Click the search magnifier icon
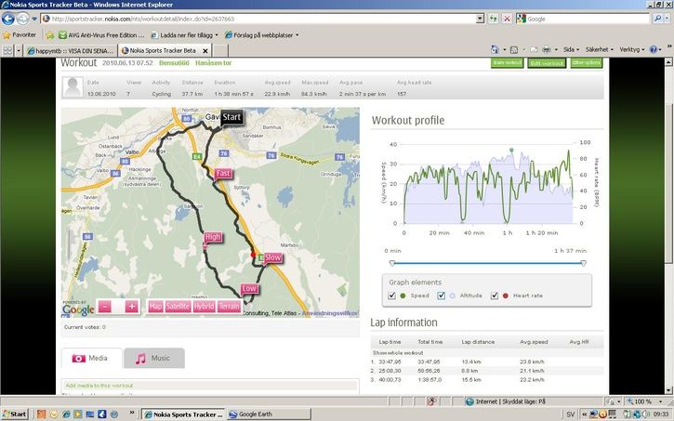Image resolution: width=674 pixels, height=421 pixels. click(x=657, y=19)
